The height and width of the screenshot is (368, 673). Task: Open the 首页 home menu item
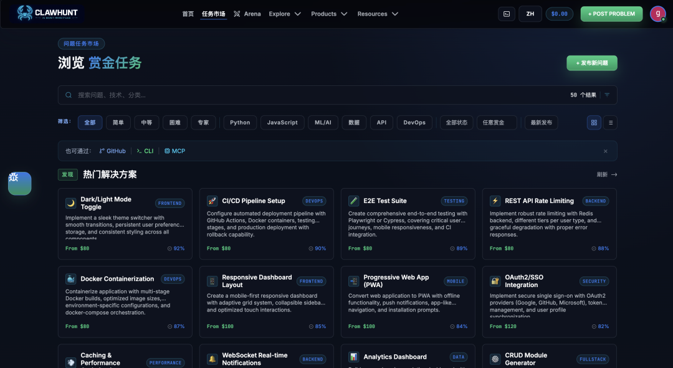188,14
